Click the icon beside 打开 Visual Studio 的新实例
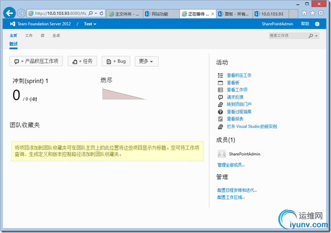The image size is (331, 233). [220, 126]
